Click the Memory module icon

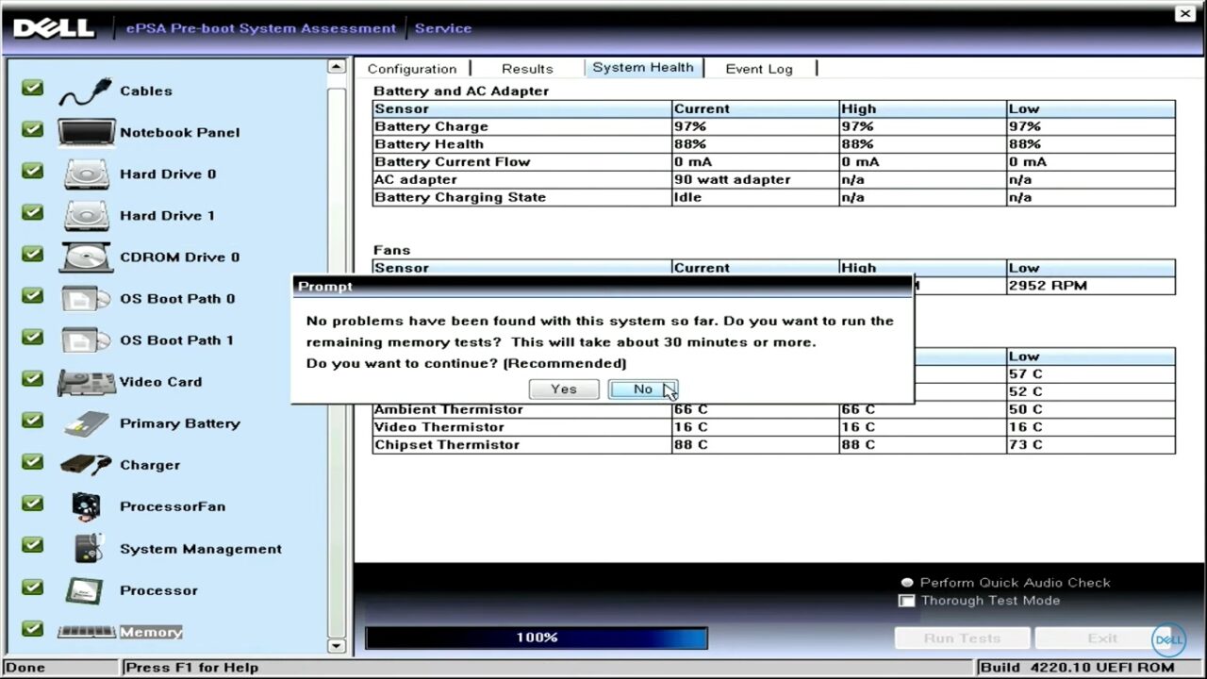pos(86,632)
